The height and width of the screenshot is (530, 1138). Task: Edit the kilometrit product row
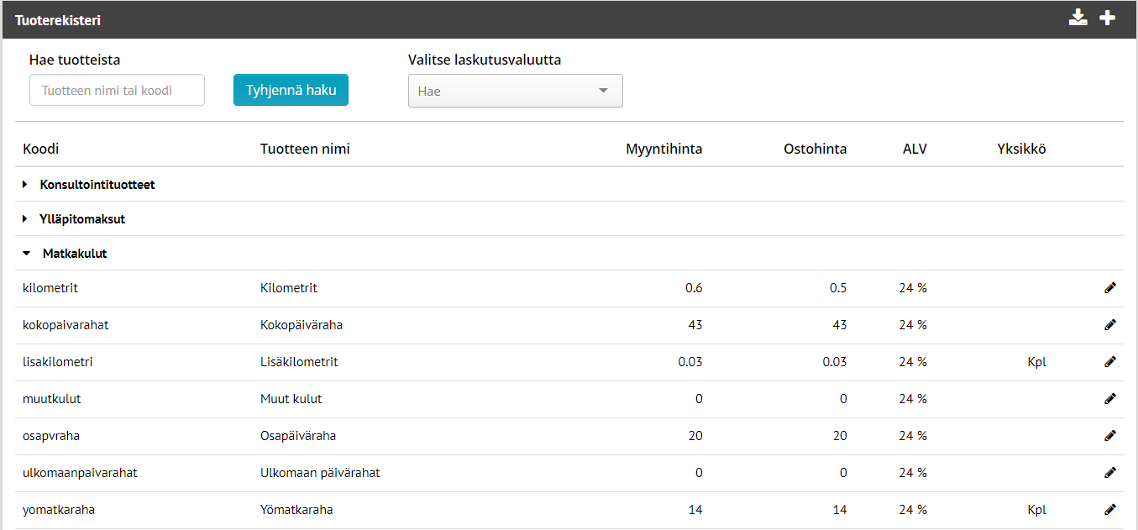[1110, 288]
